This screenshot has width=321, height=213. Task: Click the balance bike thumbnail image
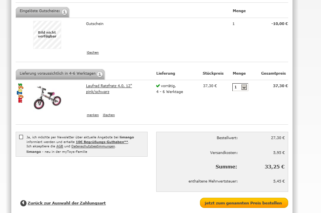(x=47, y=97)
